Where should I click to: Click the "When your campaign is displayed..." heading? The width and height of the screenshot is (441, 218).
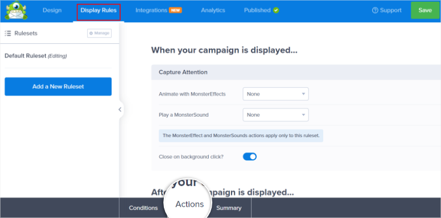coord(224,50)
